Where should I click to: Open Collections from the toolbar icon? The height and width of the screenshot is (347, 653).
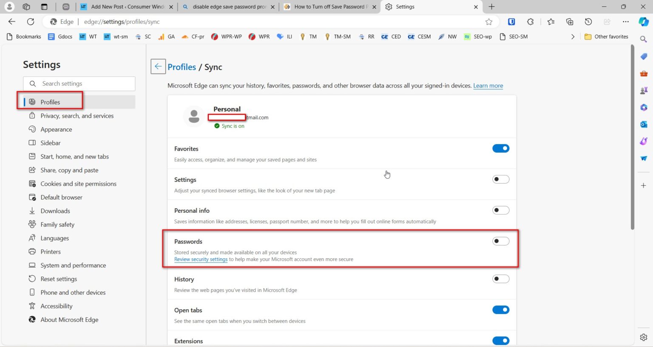click(x=570, y=22)
